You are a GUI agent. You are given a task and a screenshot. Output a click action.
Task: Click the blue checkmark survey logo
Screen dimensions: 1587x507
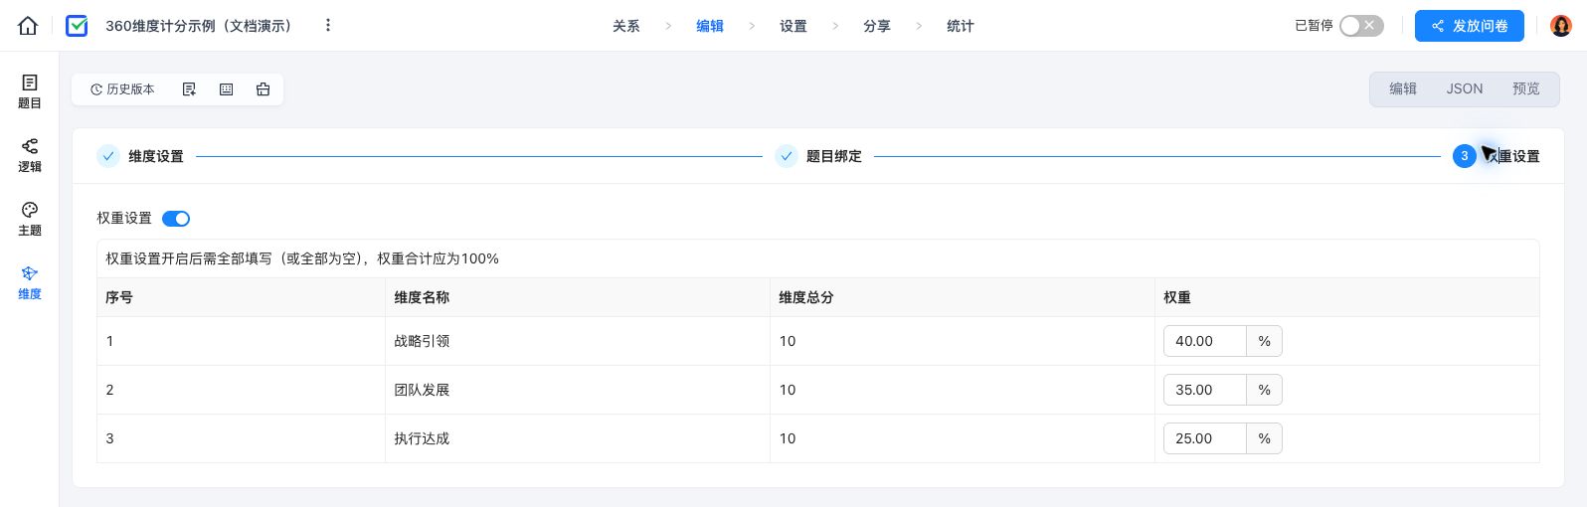77,26
